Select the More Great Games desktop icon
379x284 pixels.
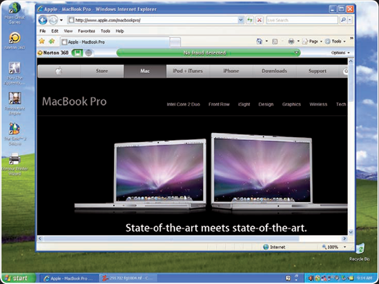pos(14,13)
